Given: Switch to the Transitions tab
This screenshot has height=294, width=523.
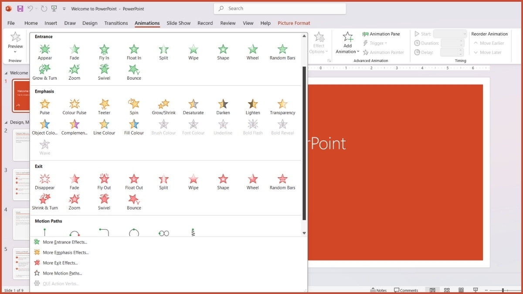Looking at the screenshot, I should [116, 23].
